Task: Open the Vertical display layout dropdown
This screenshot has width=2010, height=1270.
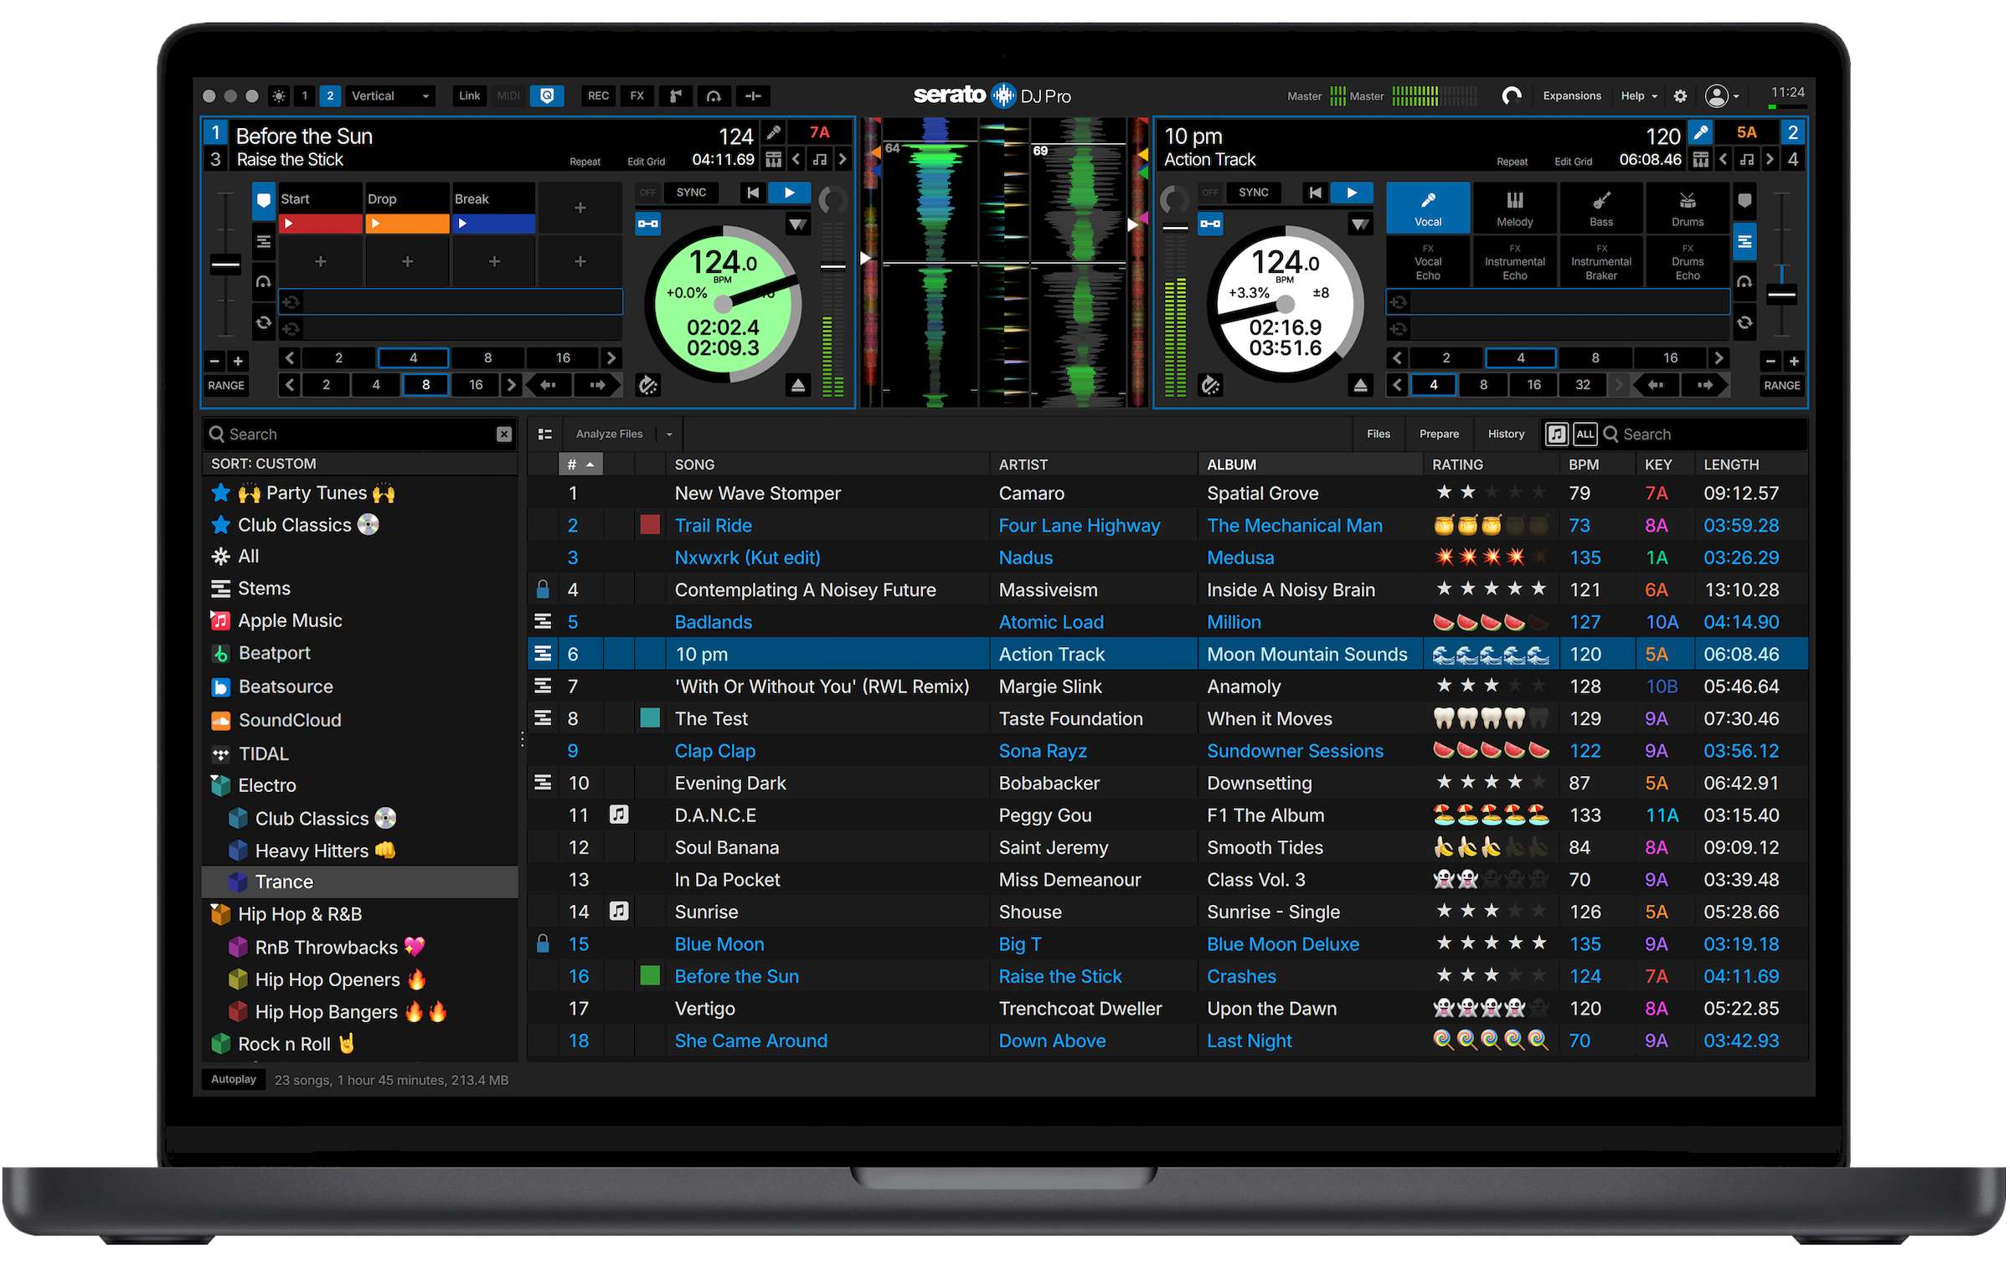Action: point(389,95)
